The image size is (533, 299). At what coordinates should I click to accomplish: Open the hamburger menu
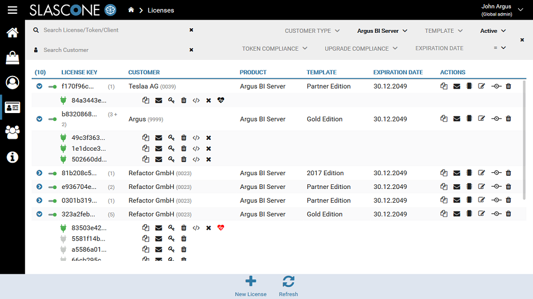pos(12,10)
